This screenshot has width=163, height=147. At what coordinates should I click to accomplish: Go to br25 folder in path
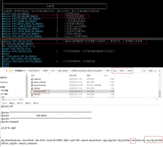122,71
